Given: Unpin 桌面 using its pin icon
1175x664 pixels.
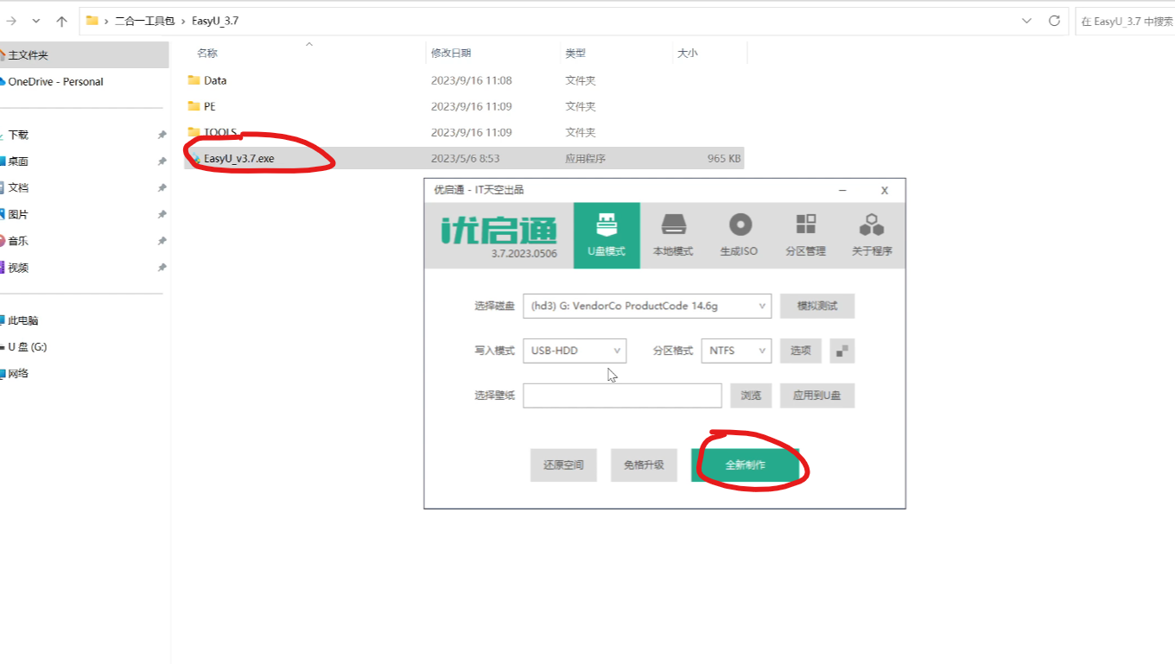Looking at the screenshot, I should coord(162,161).
